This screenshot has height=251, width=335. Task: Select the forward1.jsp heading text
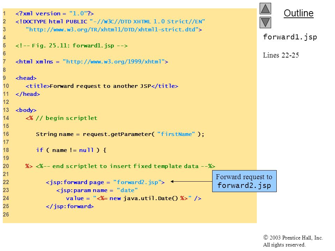(x=290, y=37)
